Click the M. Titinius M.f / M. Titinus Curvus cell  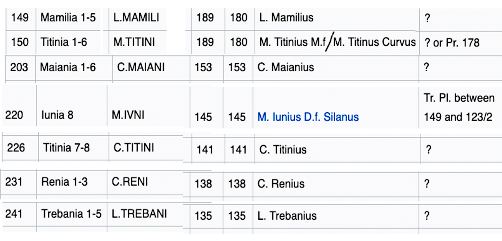click(x=337, y=42)
